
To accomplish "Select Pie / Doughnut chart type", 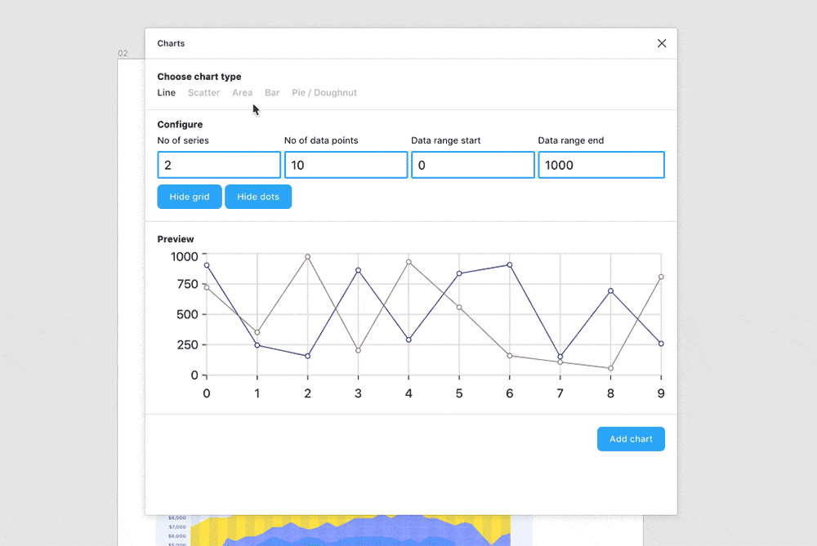I will pyautogui.click(x=324, y=93).
